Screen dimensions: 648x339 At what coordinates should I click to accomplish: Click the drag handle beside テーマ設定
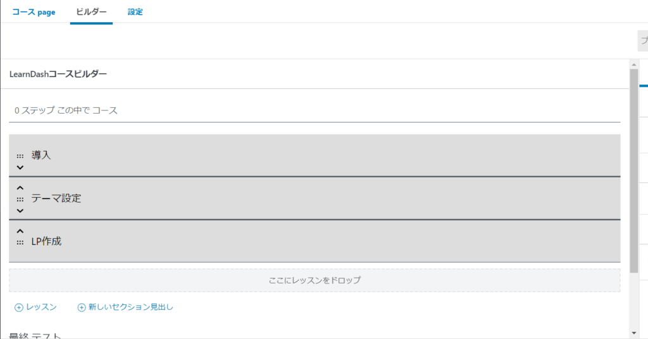pyautogui.click(x=20, y=199)
